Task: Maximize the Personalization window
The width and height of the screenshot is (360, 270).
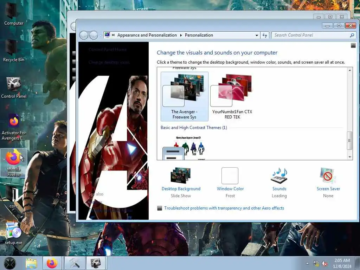Action: (339, 26)
